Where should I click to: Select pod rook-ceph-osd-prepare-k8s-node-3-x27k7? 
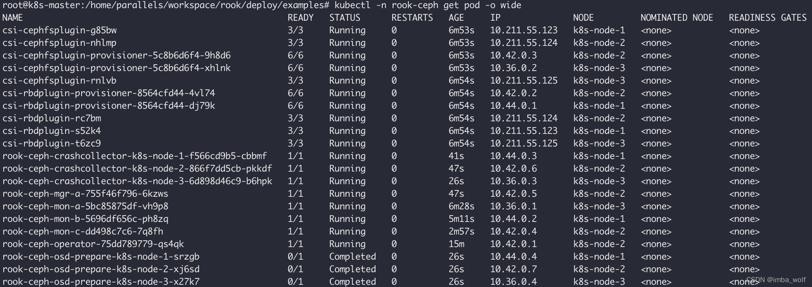coord(101,282)
